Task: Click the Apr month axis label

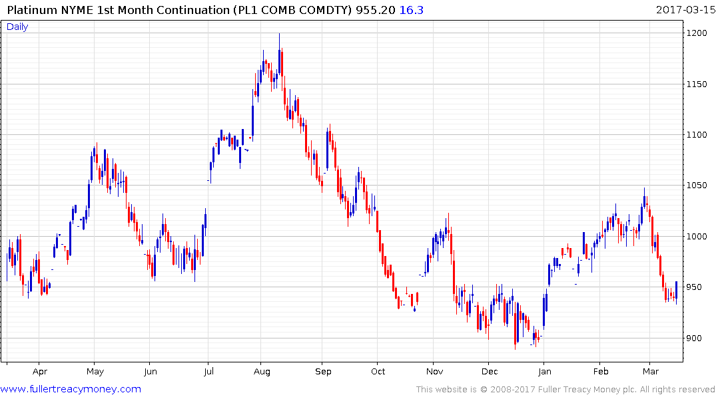Action: pos(40,372)
